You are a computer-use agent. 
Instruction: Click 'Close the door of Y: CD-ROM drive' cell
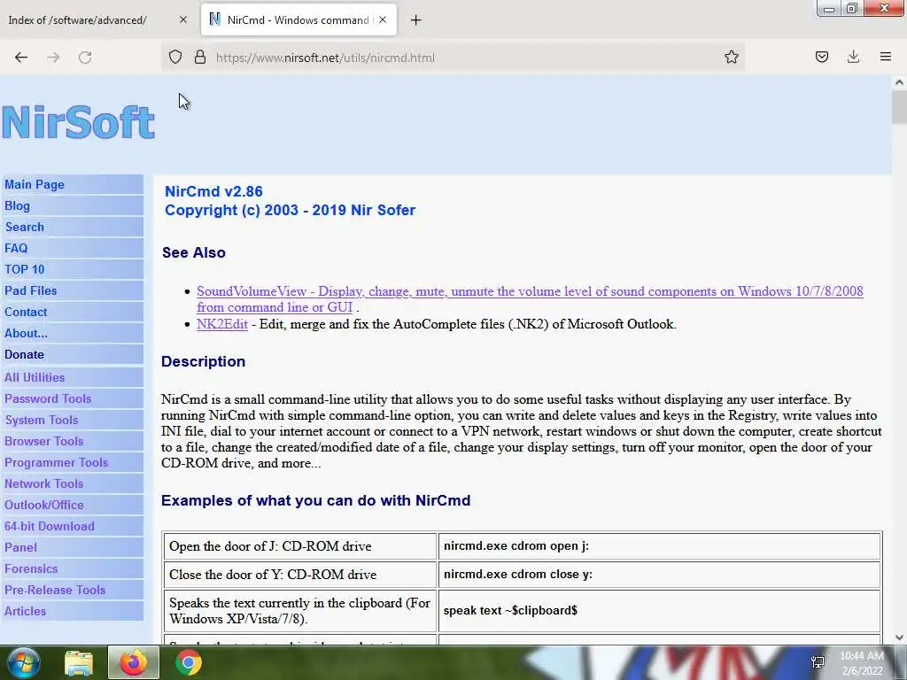coord(299,574)
